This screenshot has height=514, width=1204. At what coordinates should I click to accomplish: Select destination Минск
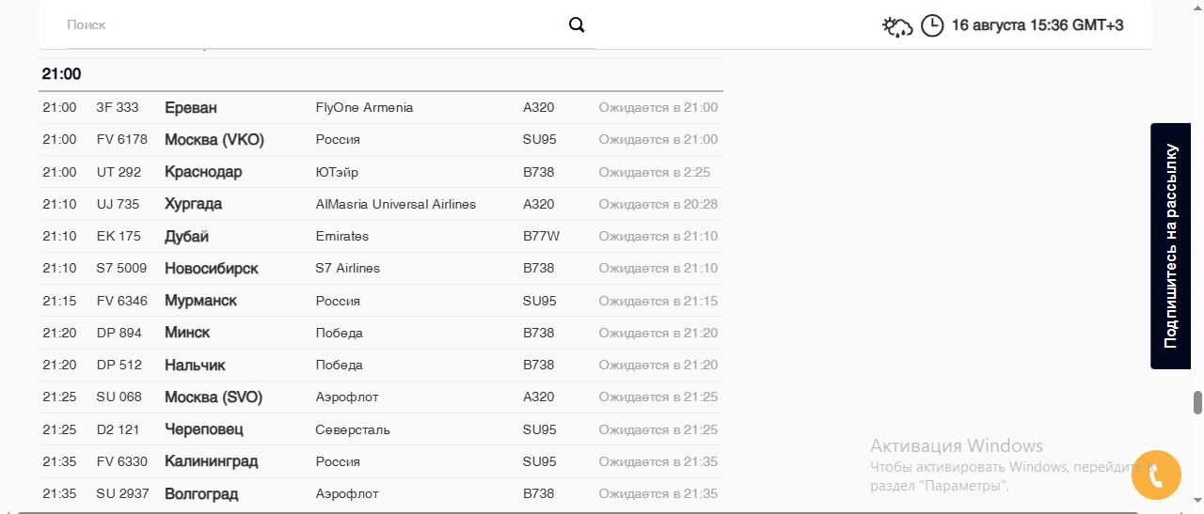point(187,333)
